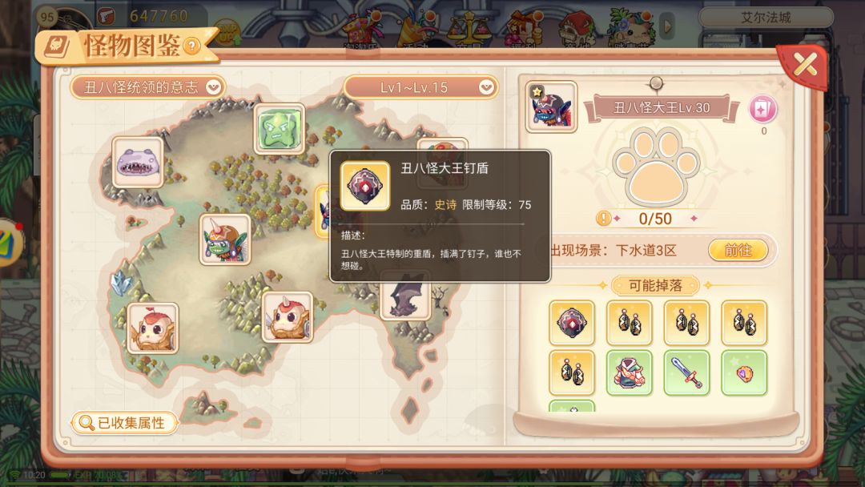The image size is (865, 487).
Task: Click the 前往 go-to button
Action: [x=738, y=251]
